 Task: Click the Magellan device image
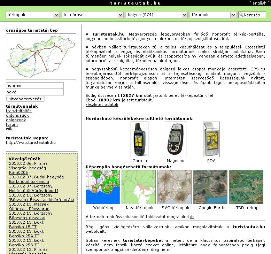(175, 139)
